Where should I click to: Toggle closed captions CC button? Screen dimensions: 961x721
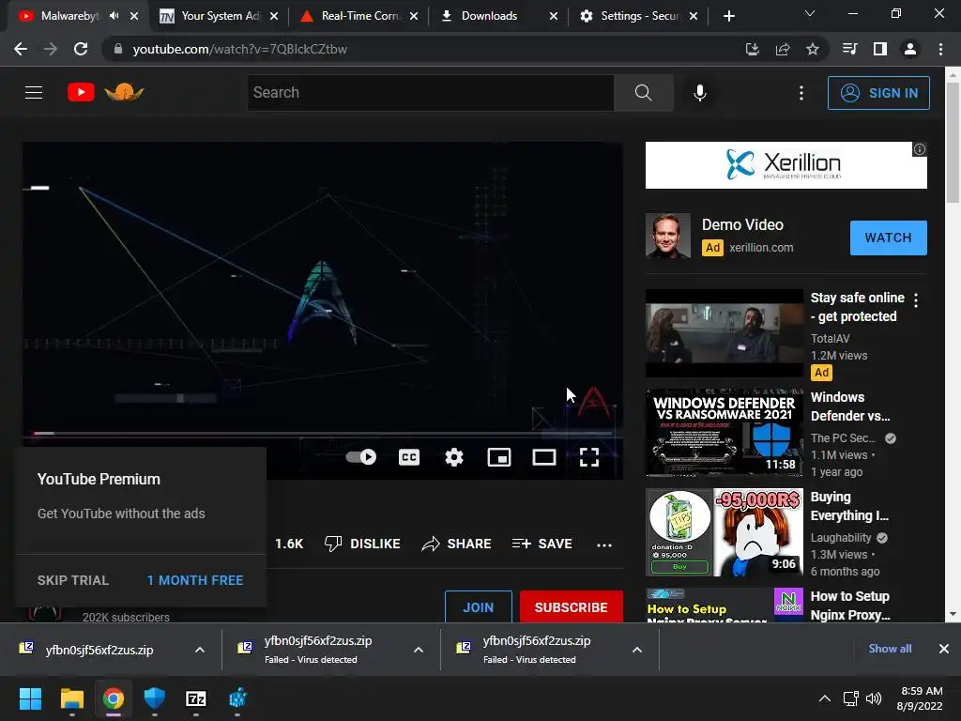click(409, 457)
